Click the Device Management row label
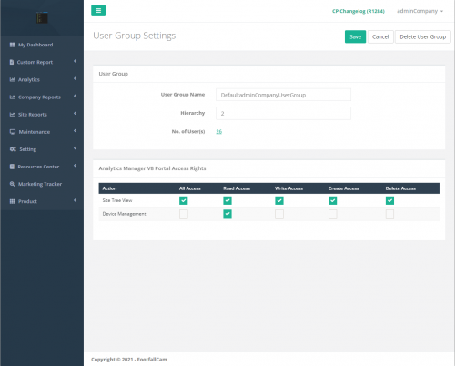 click(124, 214)
